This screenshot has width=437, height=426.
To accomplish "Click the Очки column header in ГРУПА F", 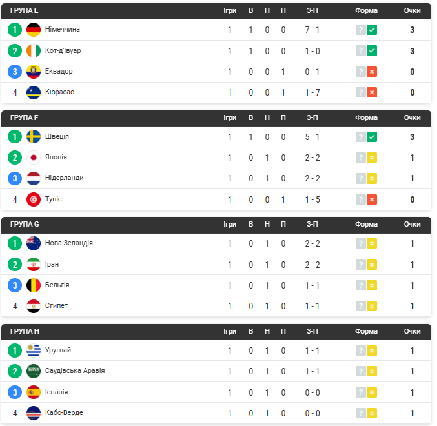I will (412, 117).
